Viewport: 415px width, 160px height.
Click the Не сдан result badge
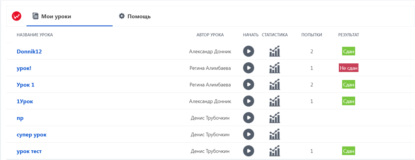click(x=349, y=68)
